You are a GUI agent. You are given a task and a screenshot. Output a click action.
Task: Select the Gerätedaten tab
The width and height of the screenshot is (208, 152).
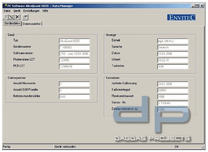(x=12, y=23)
